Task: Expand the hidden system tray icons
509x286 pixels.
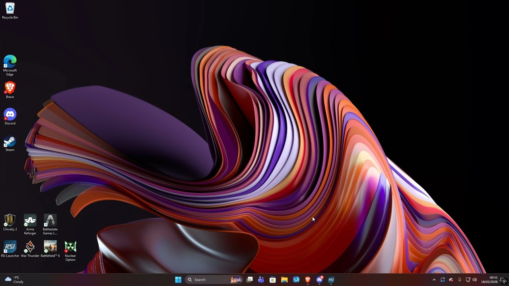Action: point(434,280)
